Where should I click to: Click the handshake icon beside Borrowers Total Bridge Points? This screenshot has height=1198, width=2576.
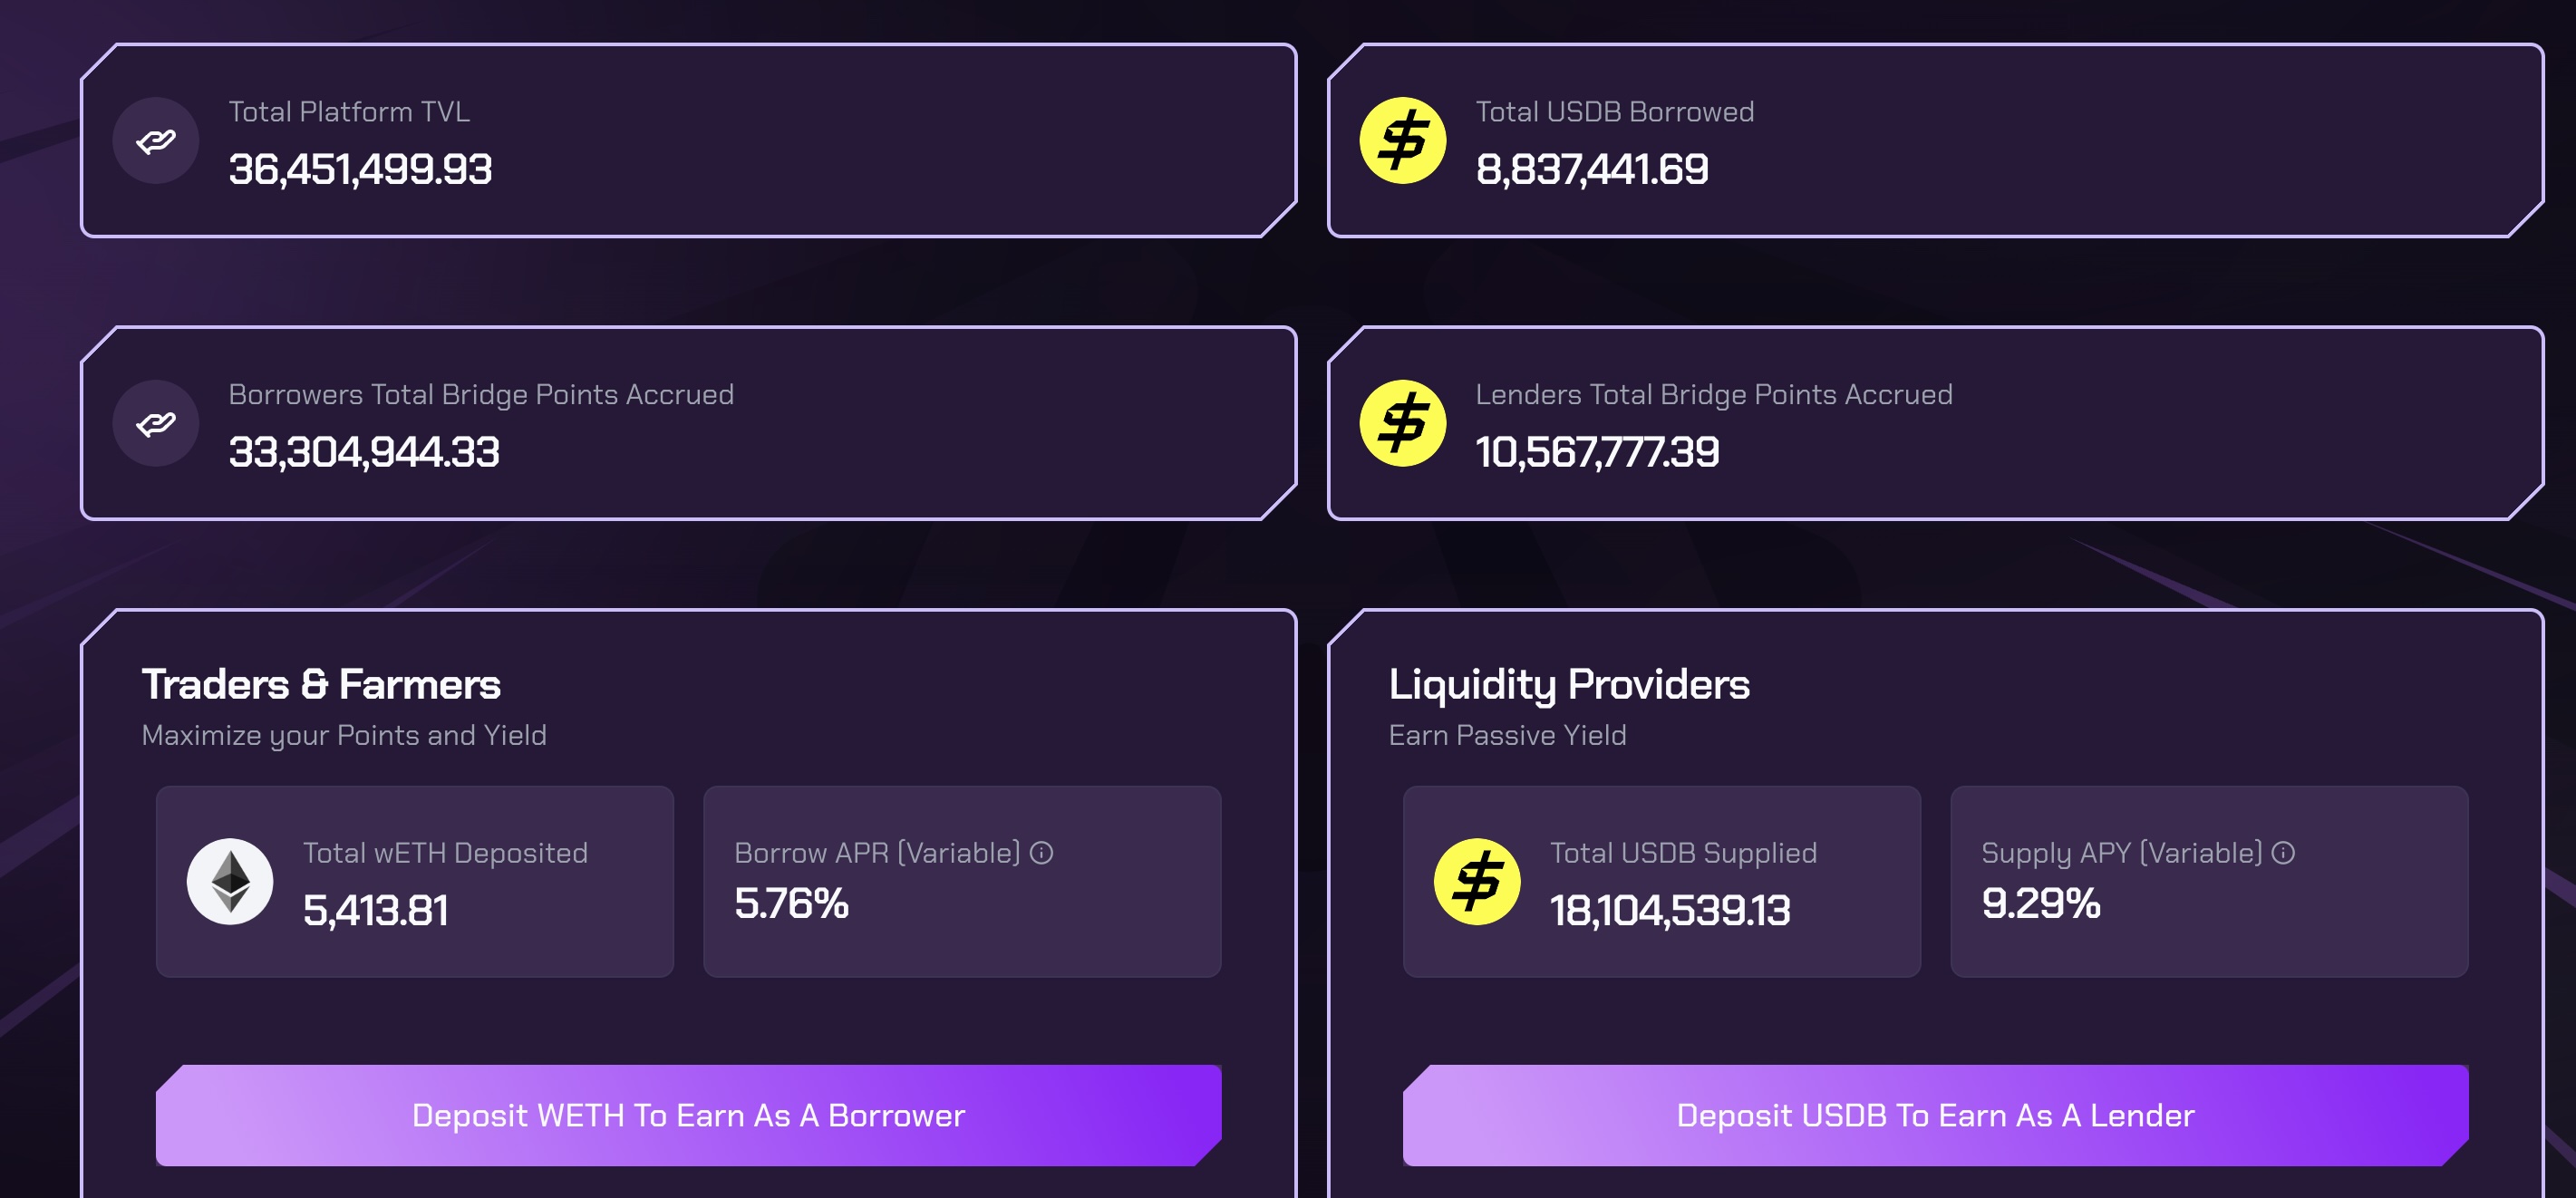[156, 424]
